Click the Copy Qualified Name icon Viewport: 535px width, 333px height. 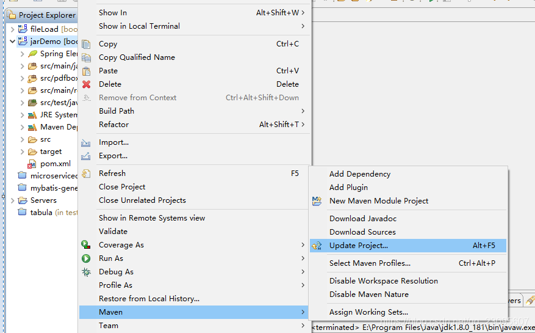point(87,57)
